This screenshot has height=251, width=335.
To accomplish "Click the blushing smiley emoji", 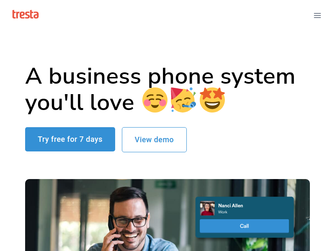I will 155,100.
